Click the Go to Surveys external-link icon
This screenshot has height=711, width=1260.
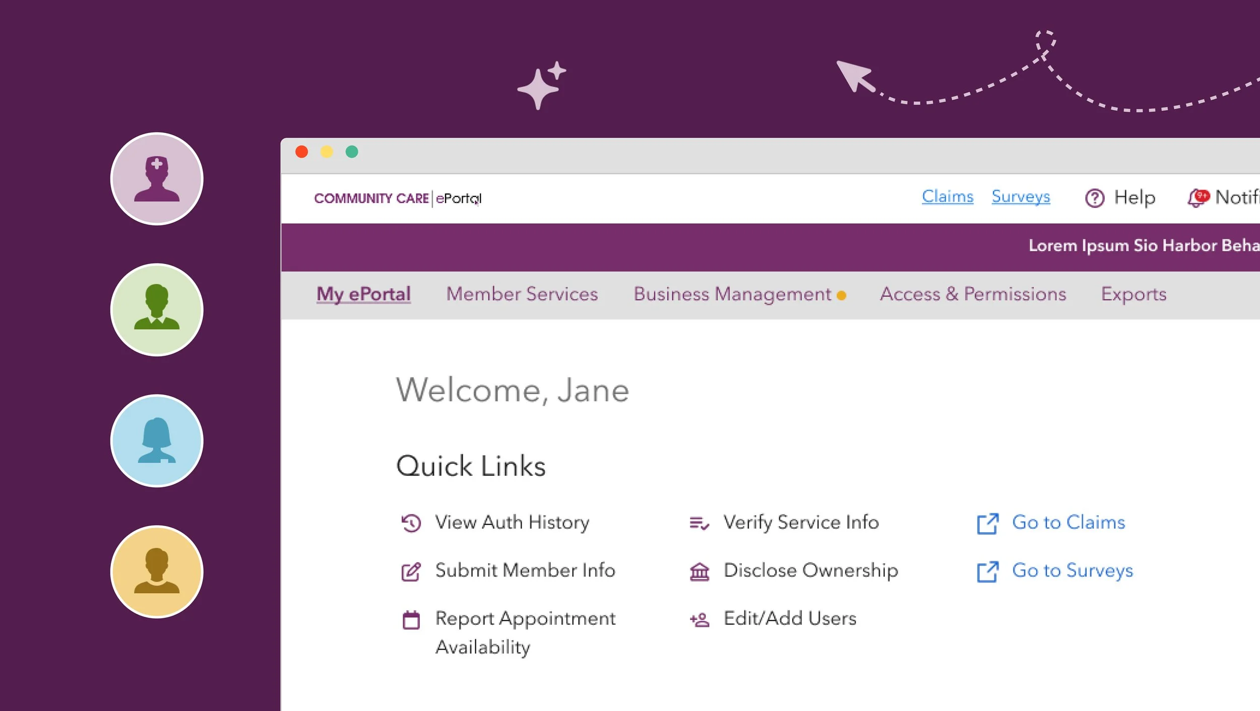[x=987, y=571]
